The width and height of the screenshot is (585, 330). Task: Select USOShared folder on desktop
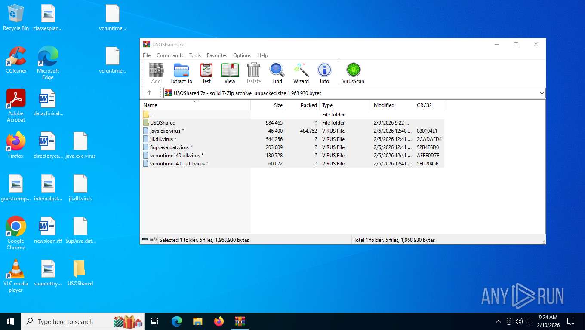click(x=80, y=273)
